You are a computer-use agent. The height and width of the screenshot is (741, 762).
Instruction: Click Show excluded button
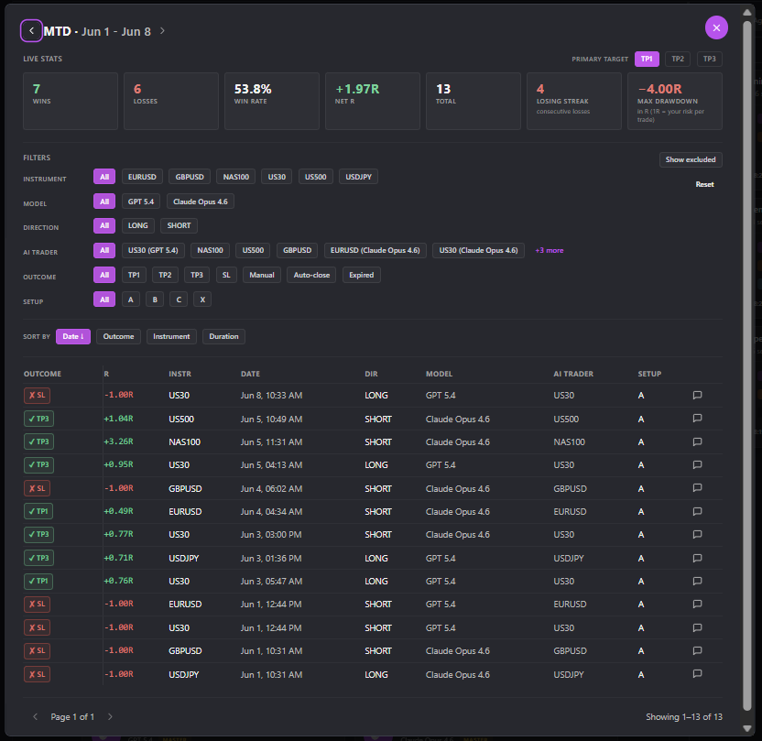[x=691, y=159]
